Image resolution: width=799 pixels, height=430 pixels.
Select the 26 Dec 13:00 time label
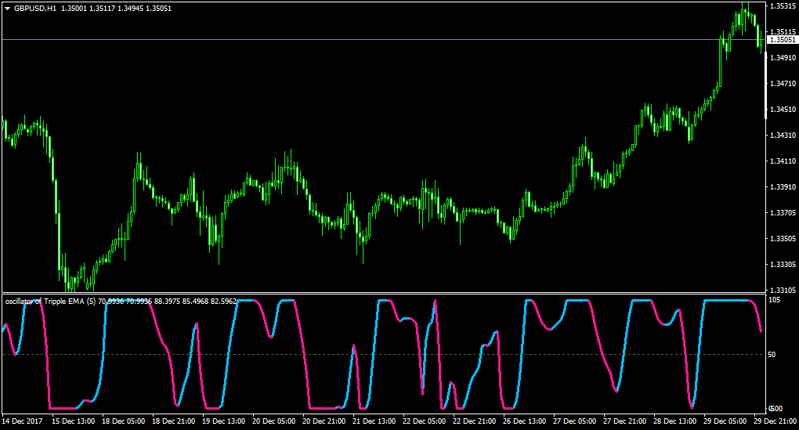(x=524, y=421)
